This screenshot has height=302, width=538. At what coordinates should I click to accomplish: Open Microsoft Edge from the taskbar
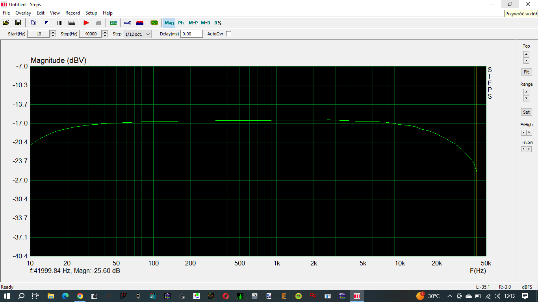[65, 296]
